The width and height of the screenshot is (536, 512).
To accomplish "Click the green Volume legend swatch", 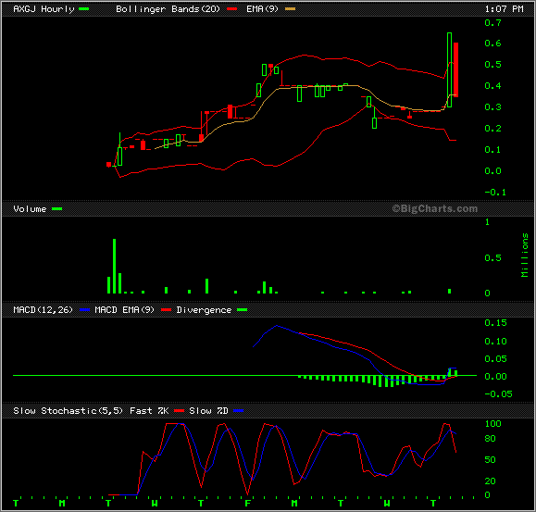I will pos(57,209).
